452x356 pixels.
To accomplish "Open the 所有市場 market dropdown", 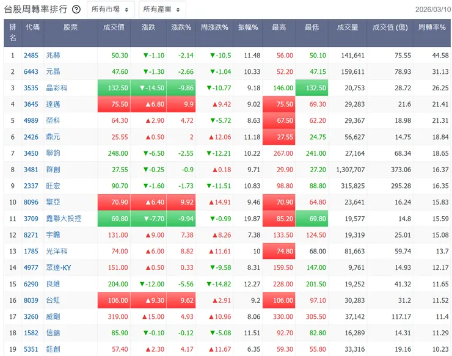I will pyautogui.click(x=111, y=10).
